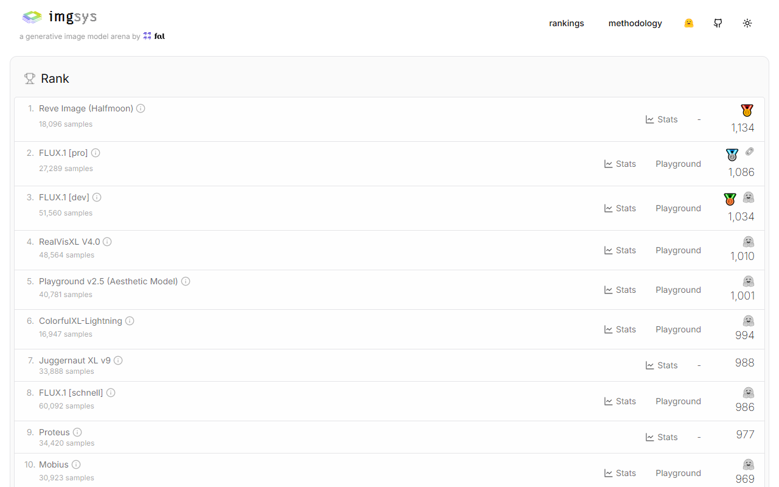
Task: Toggle the light/dark theme sun icon
Action: point(747,23)
